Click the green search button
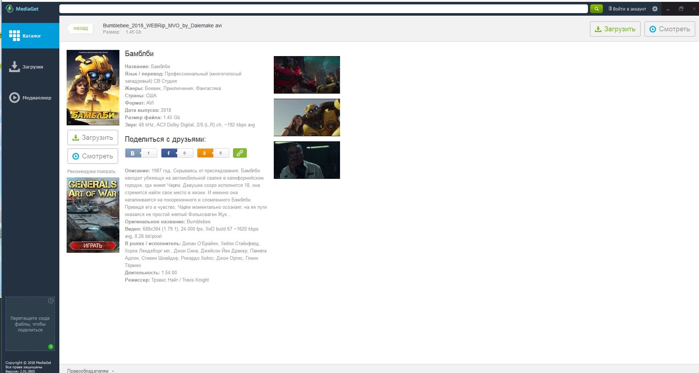Screen dimensions: 699x373 tap(596, 9)
